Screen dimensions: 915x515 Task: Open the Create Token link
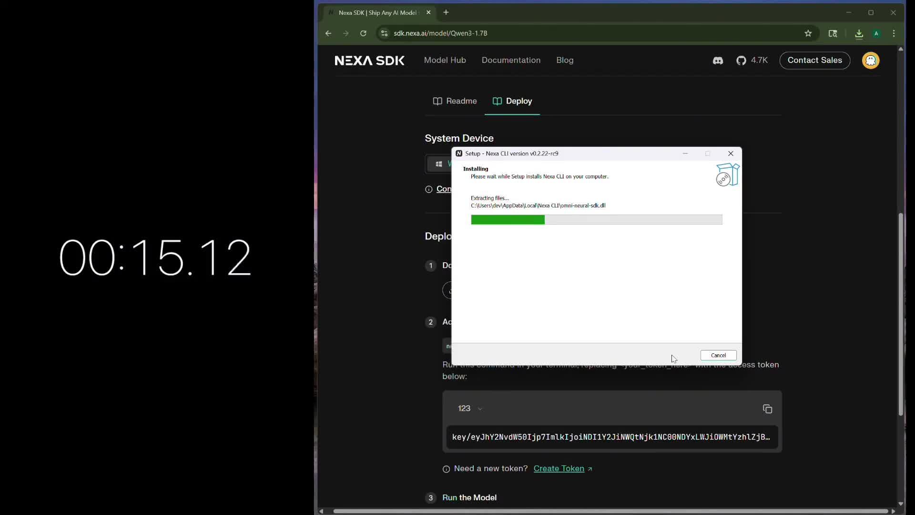[563, 469]
